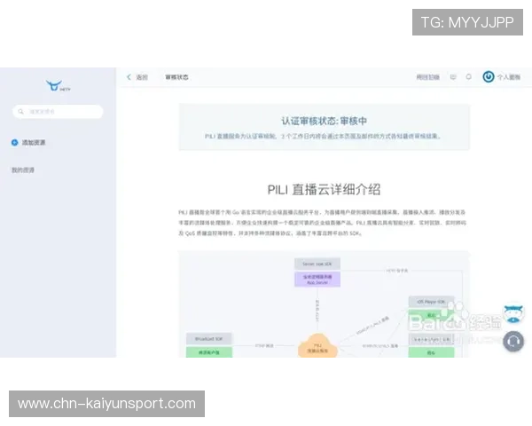This screenshot has height=426, width=532.
Task: Open the 我的资源 sidebar section
Action: click(x=23, y=170)
